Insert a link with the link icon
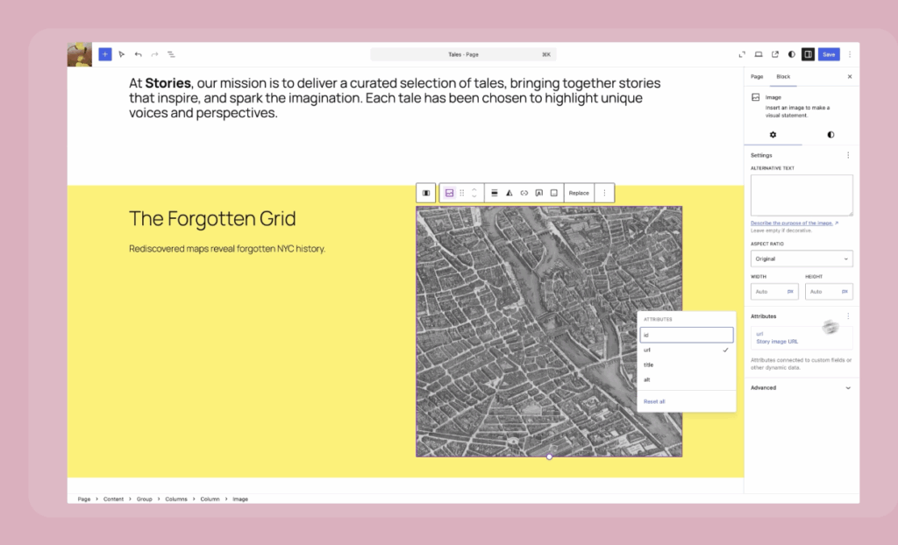 (x=524, y=193)
